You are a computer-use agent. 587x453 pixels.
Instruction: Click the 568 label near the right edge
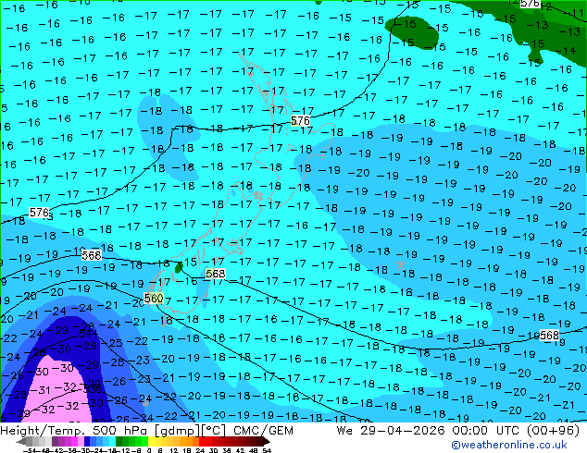click(549, 336)
